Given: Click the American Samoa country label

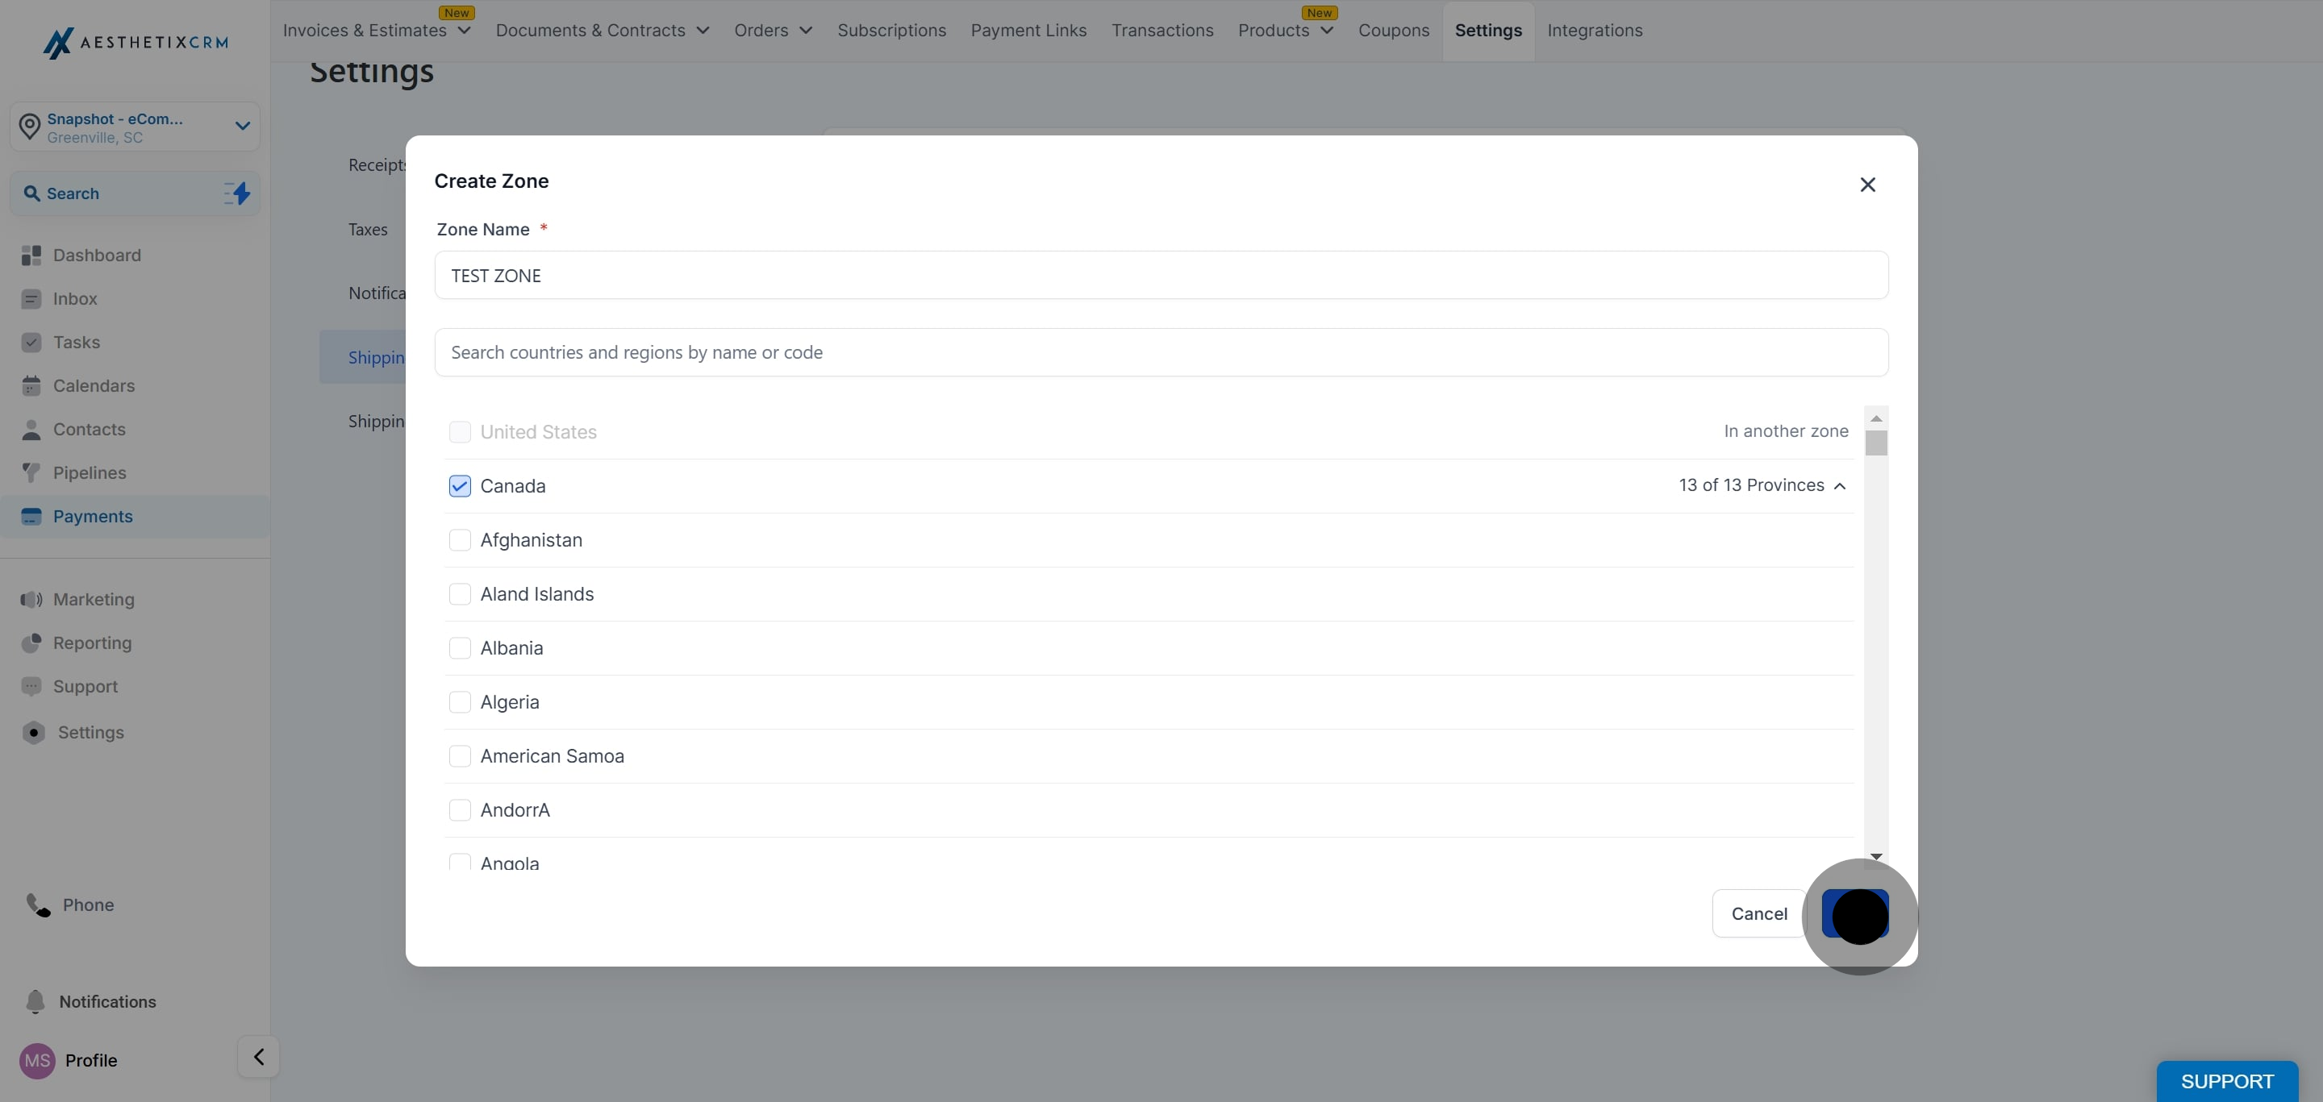Looking at the screenshot, I should click(x=552, y=757).
